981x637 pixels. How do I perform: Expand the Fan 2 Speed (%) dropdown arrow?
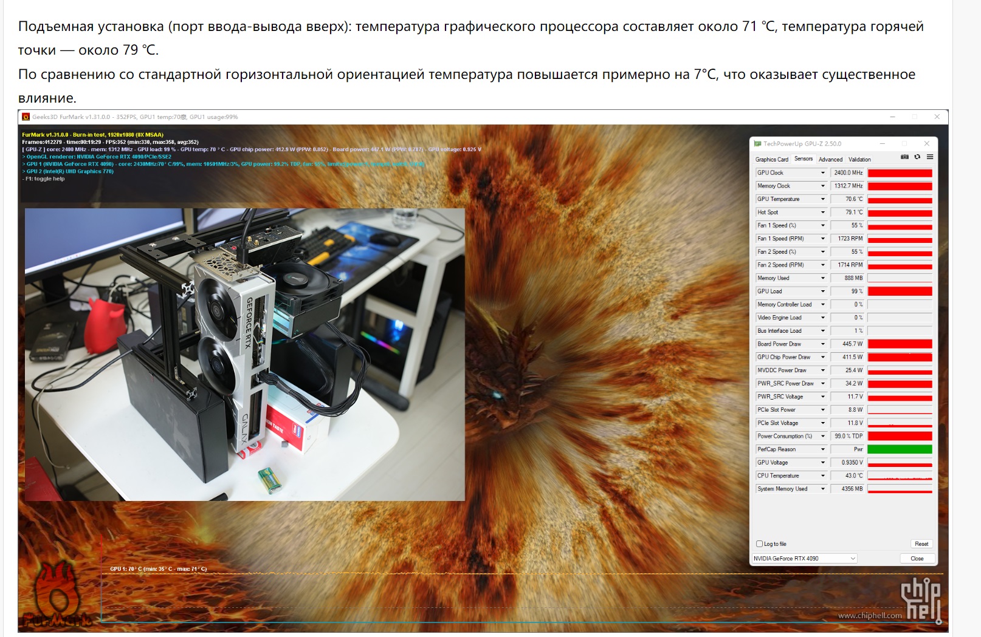click(x=823, y=252)
